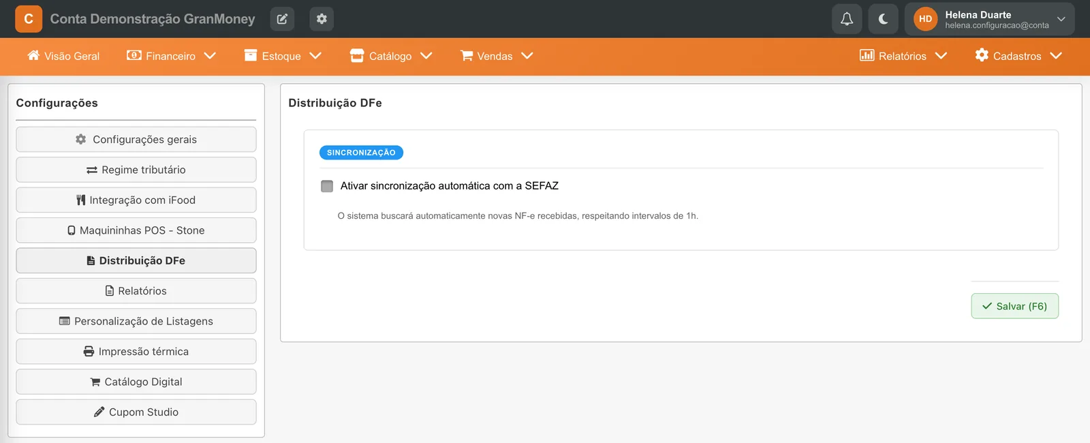The image size is (1090, 443).
Task: Enable automatic SEFAZ synchronization checkbox
Action: [327, 186]
